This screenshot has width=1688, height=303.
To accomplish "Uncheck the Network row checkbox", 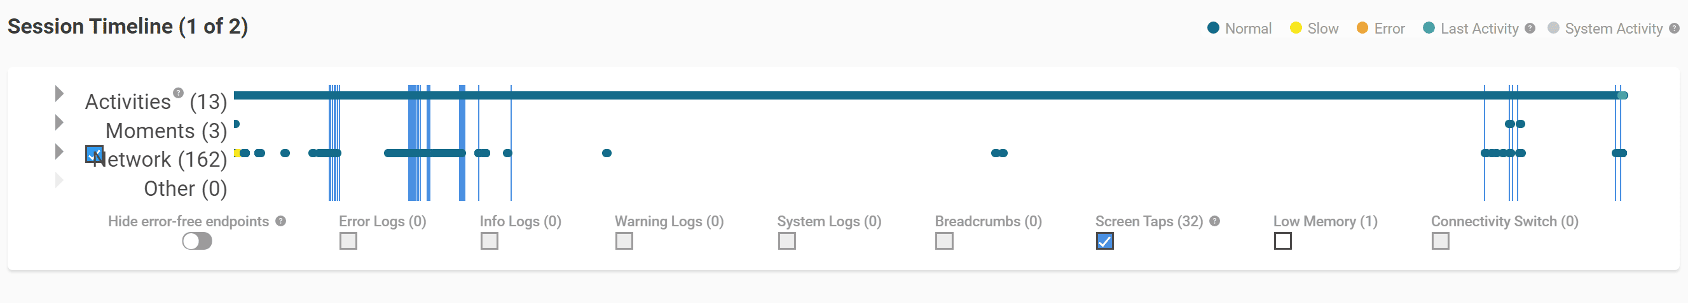I will coord(94,154).
